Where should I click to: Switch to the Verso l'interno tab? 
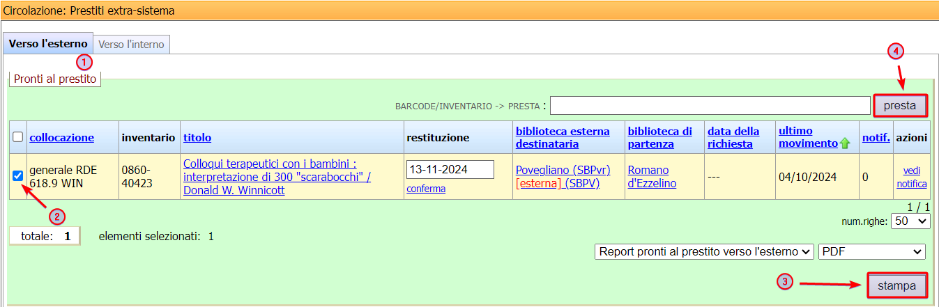pos(132,45)
